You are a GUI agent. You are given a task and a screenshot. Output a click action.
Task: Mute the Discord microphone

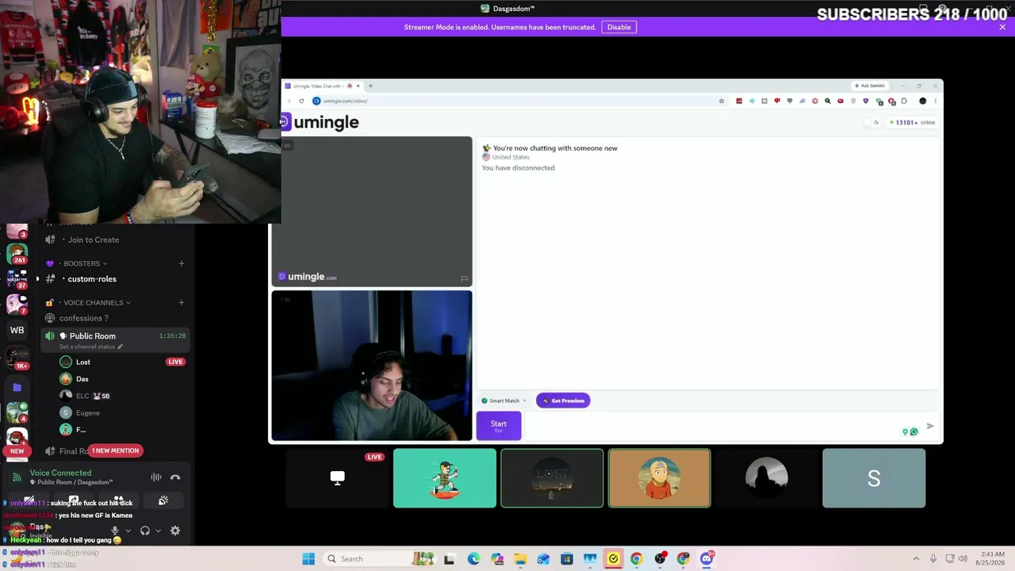pos(115,531)
